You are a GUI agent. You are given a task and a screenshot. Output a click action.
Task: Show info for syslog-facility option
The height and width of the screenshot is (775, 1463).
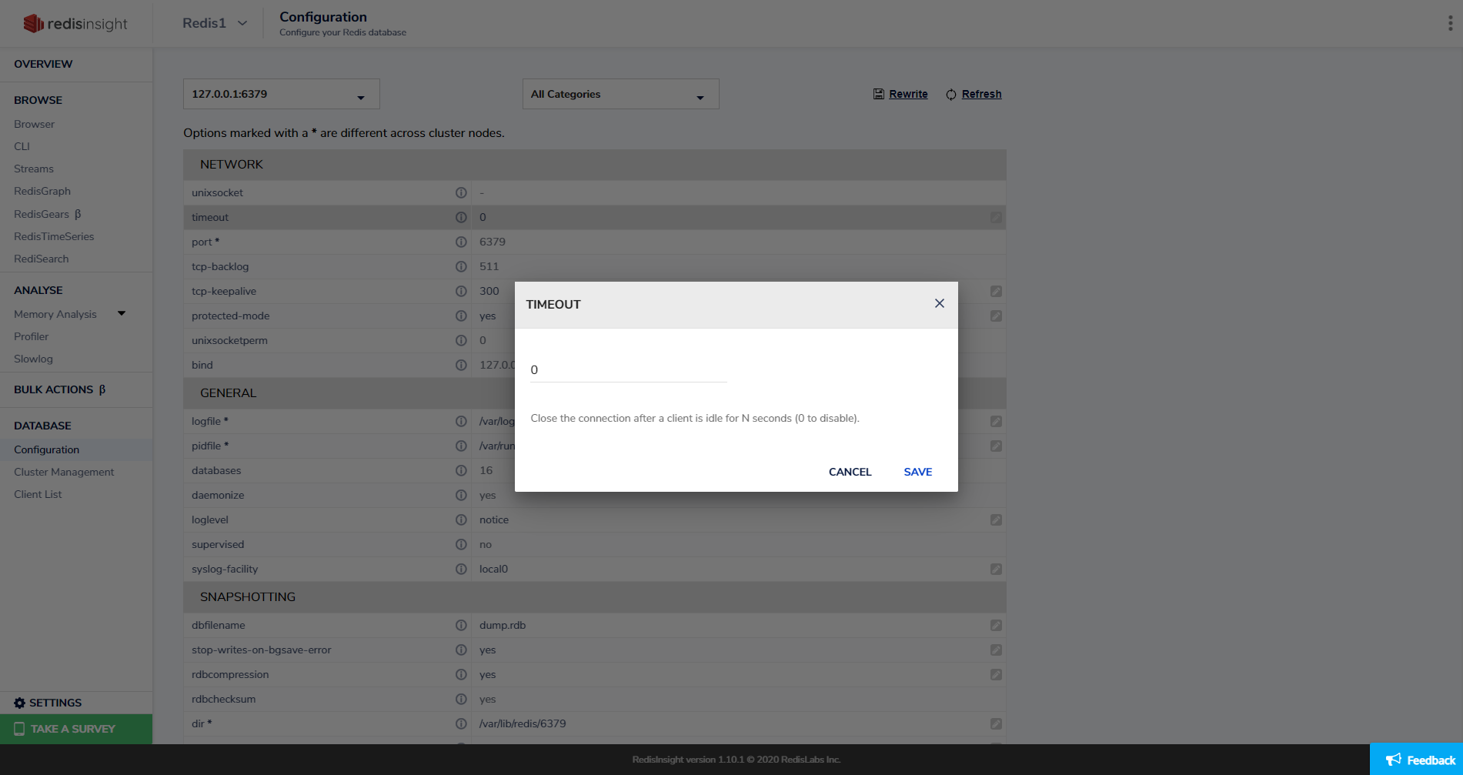pyautogui.click(x=461, y=569)
